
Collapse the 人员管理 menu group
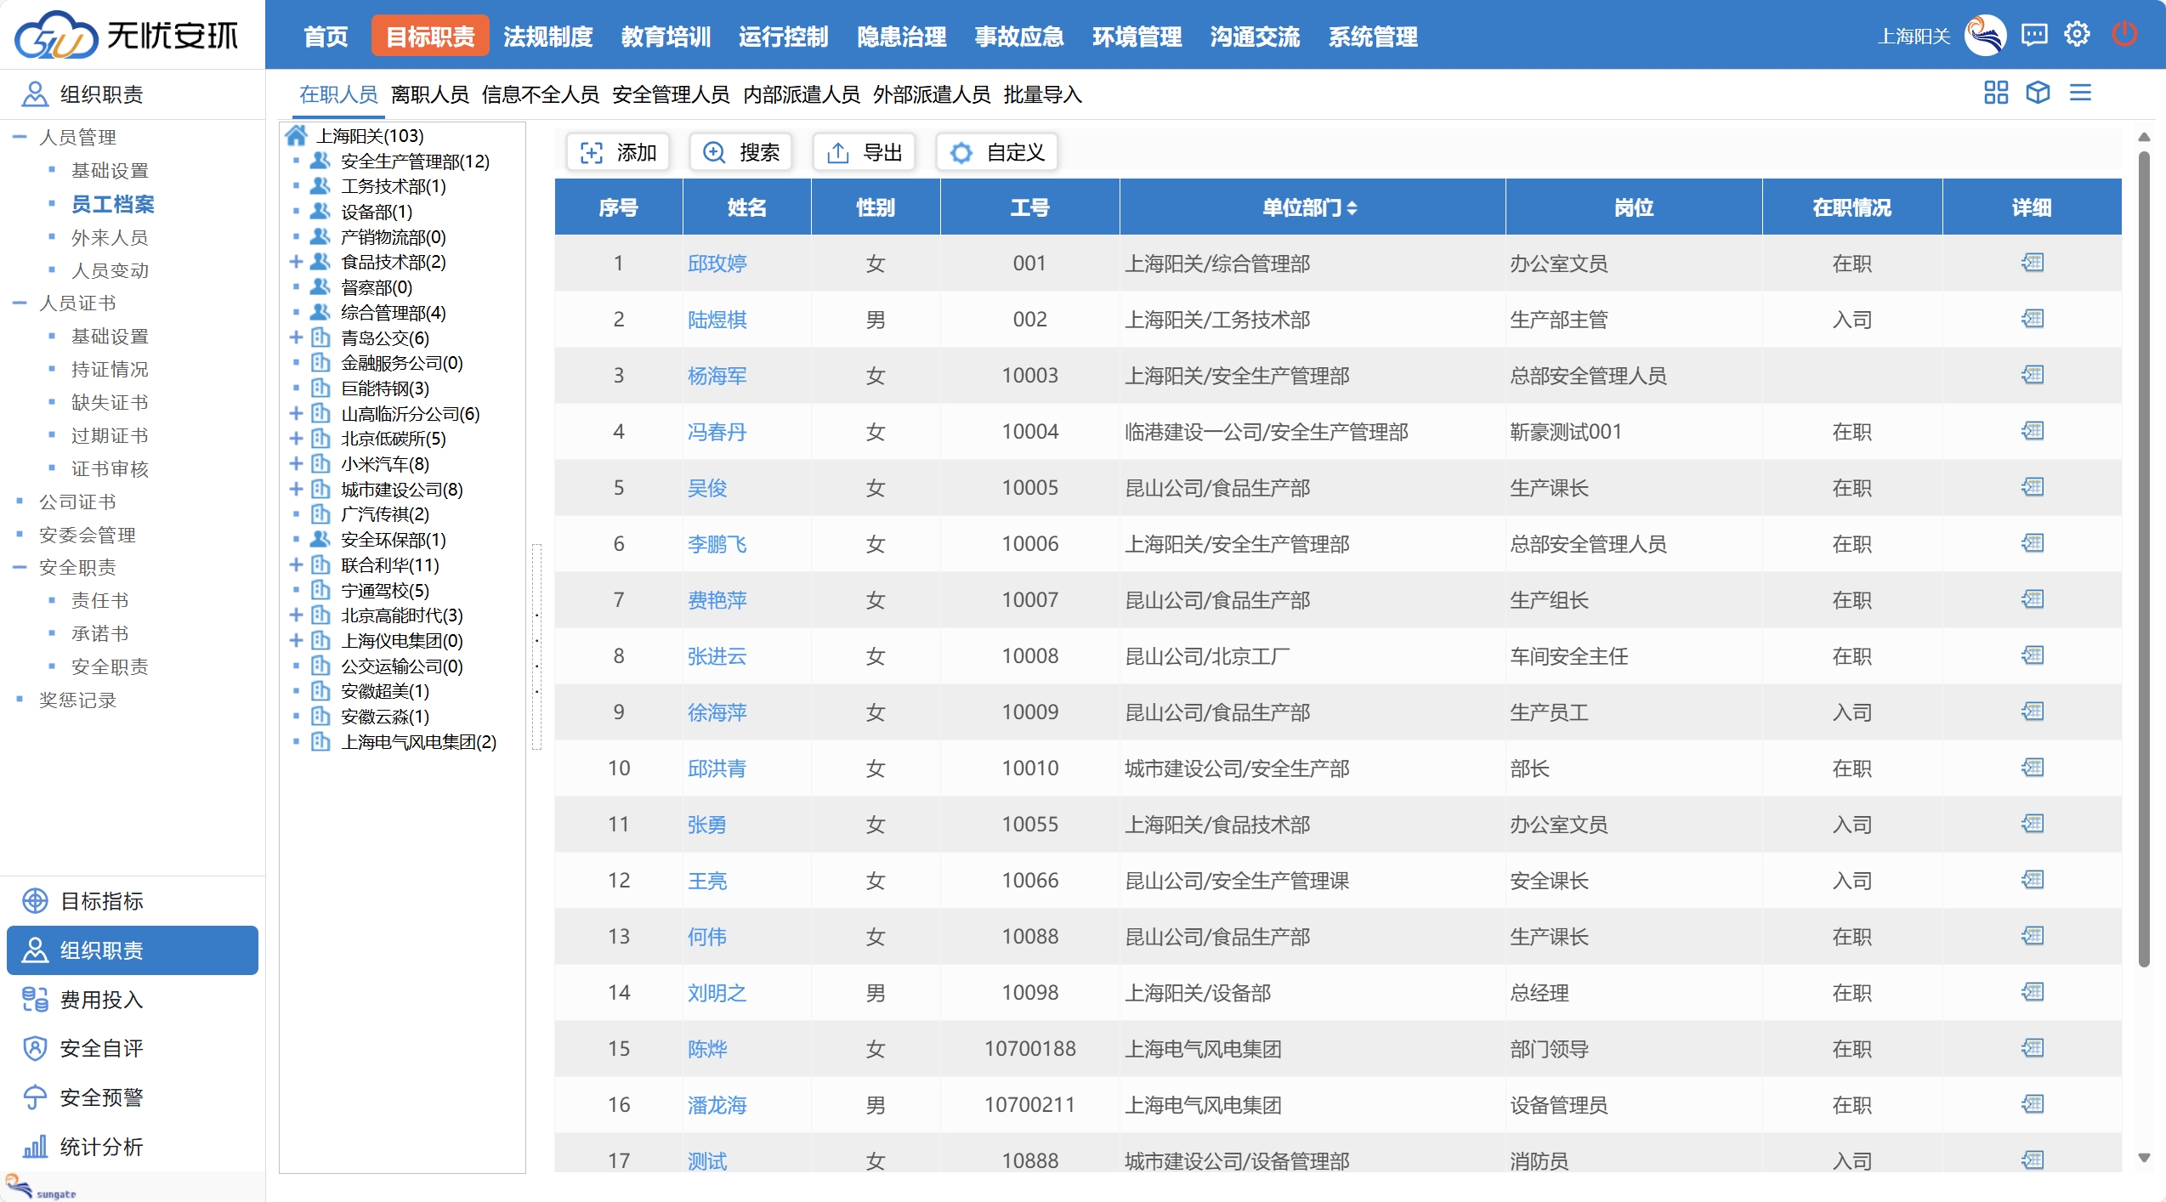(x=20, y=136)
